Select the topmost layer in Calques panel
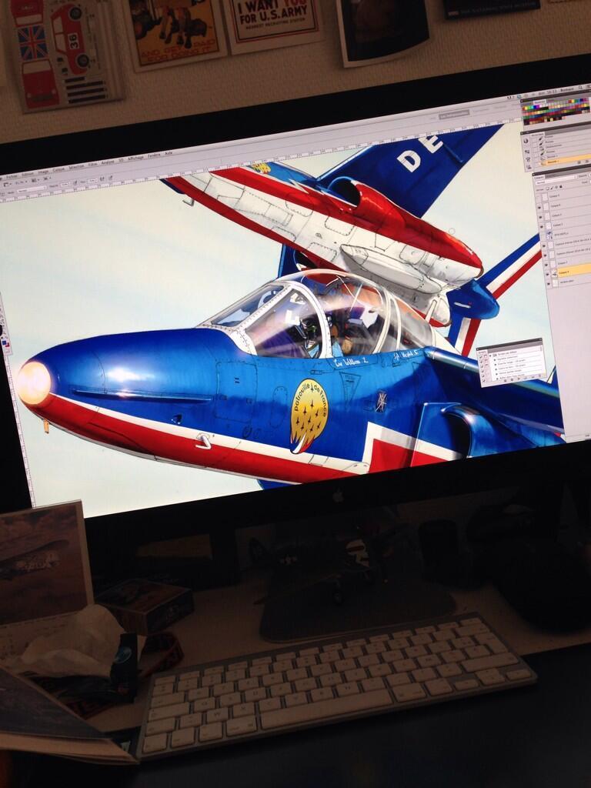This screenshot has height=788, width=591. click(x=564, y=195)
